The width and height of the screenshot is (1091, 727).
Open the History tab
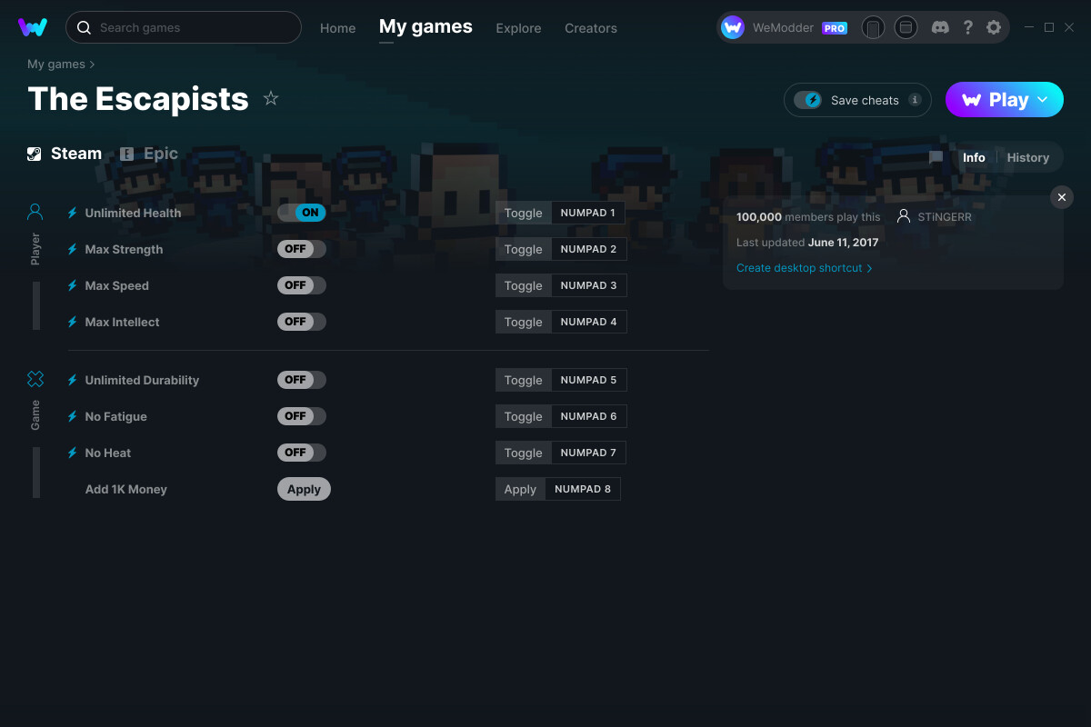coord(1028,157)
